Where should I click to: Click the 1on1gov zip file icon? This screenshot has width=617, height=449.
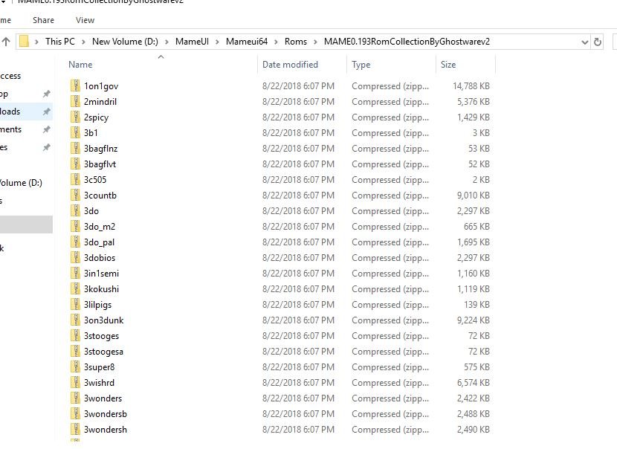coord(75,85)
